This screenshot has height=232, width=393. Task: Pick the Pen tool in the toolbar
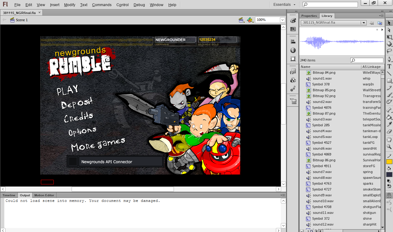[x=389, y=59]
